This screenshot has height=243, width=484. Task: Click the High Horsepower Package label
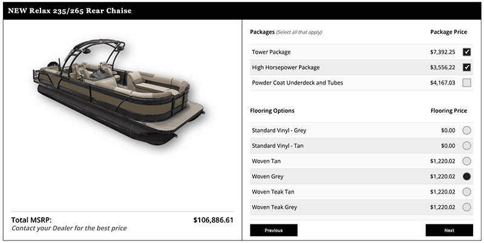click(286, 67)
